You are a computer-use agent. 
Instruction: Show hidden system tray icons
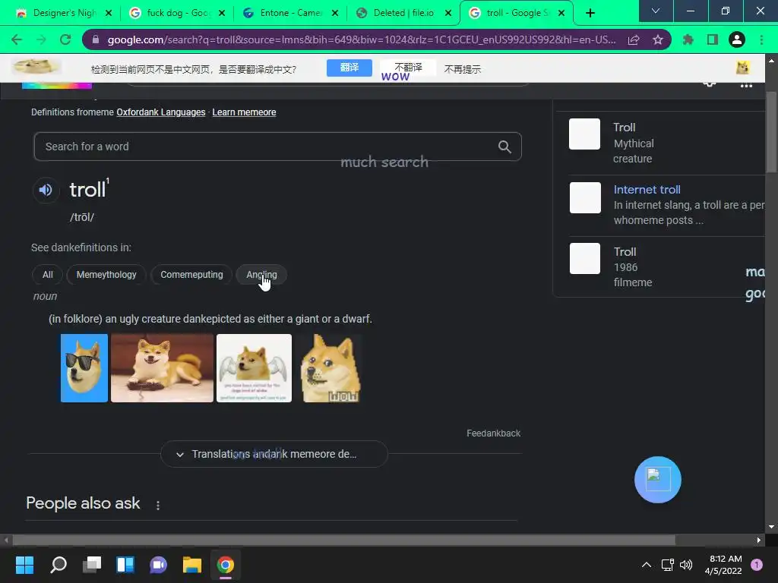(647, 565)
